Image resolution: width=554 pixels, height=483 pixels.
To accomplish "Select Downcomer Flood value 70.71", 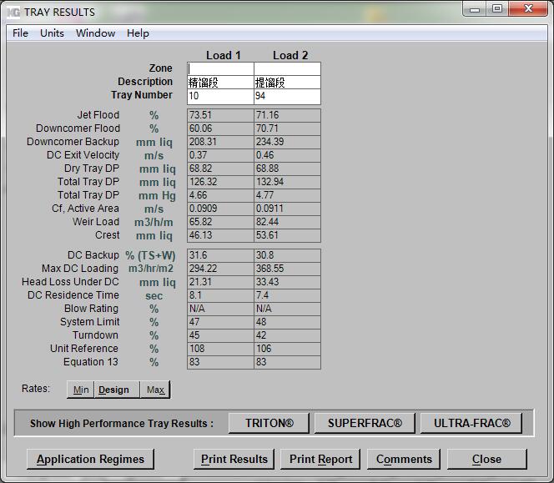I will tap(287, 128).
